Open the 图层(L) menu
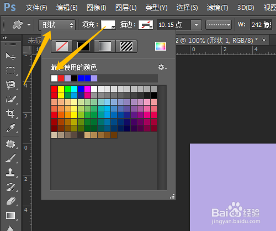 pos(126,8)
